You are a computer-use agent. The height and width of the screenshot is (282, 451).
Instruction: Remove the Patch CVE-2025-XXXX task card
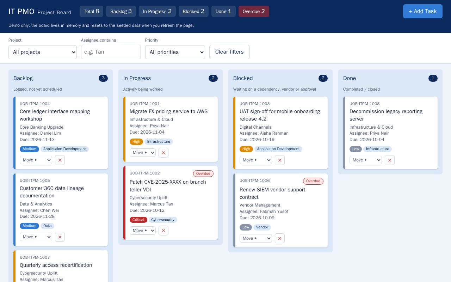(163, 231)
